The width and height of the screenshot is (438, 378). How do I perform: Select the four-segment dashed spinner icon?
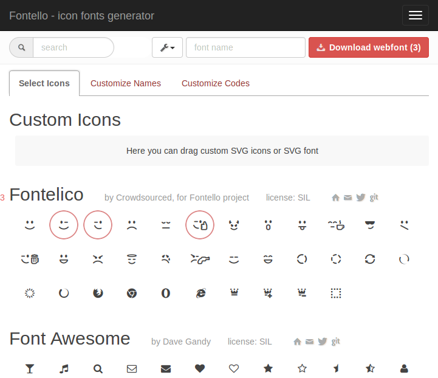pos(336,259)
